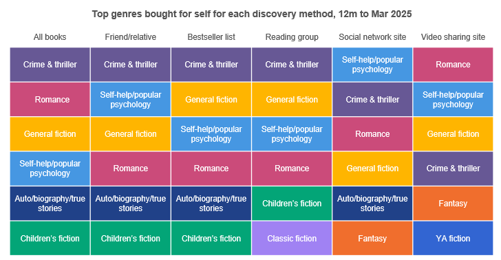Select General fiction cell under Bestseller list
The width and height of the screenshot is (501, 260).
(211, 99)
